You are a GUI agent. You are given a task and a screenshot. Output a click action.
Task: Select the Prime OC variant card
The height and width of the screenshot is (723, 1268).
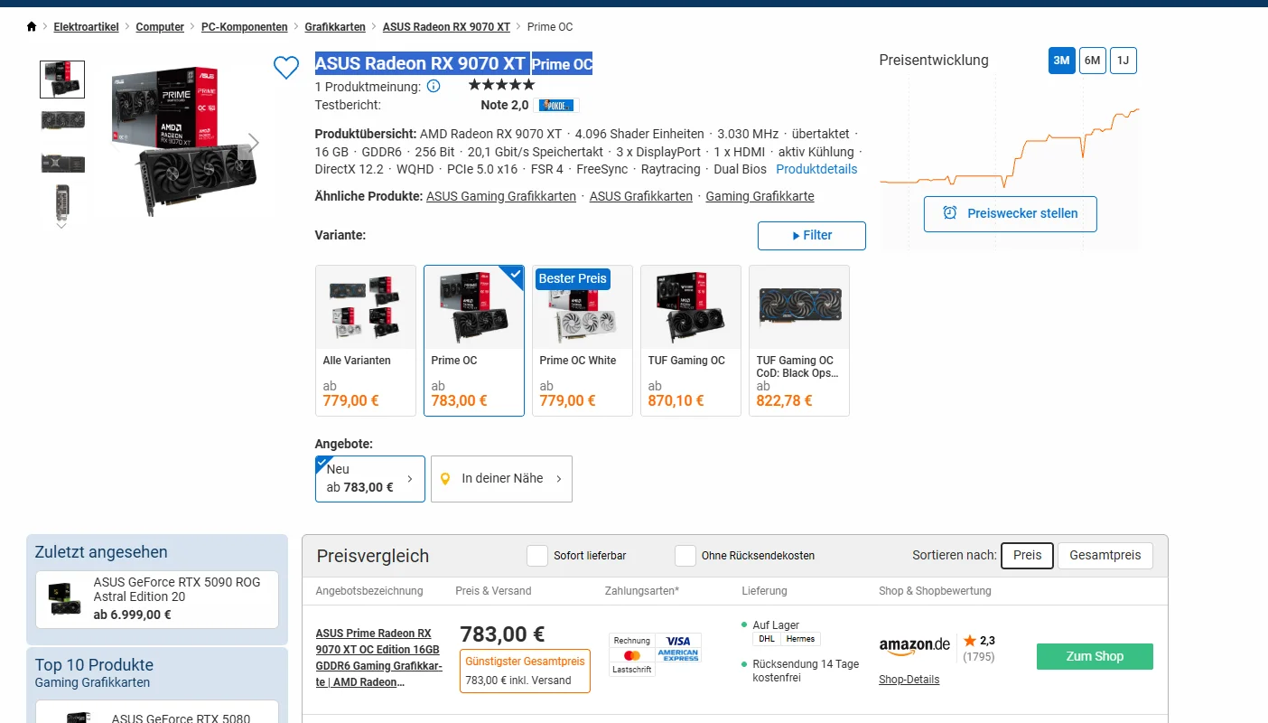click(474, 341)
